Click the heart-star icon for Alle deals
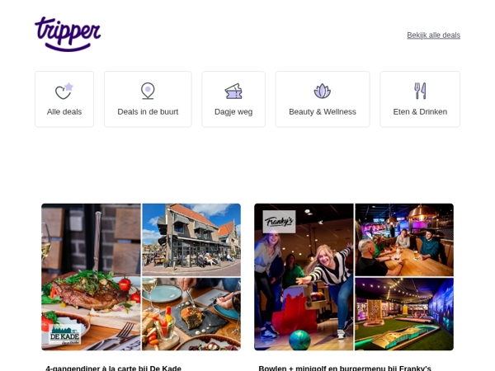The width and height of the screenshot is (495, 371). coord(64,91)
